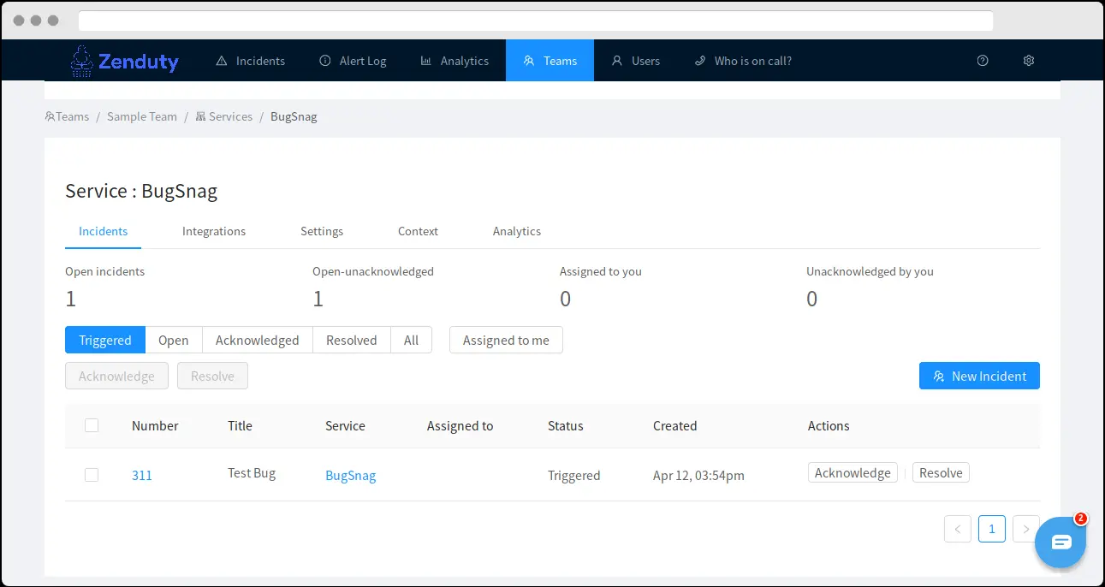Viewport: 1105px width, 587px height.
Task: Click Sample Team breadcrumb link
Action: (142, 116)
